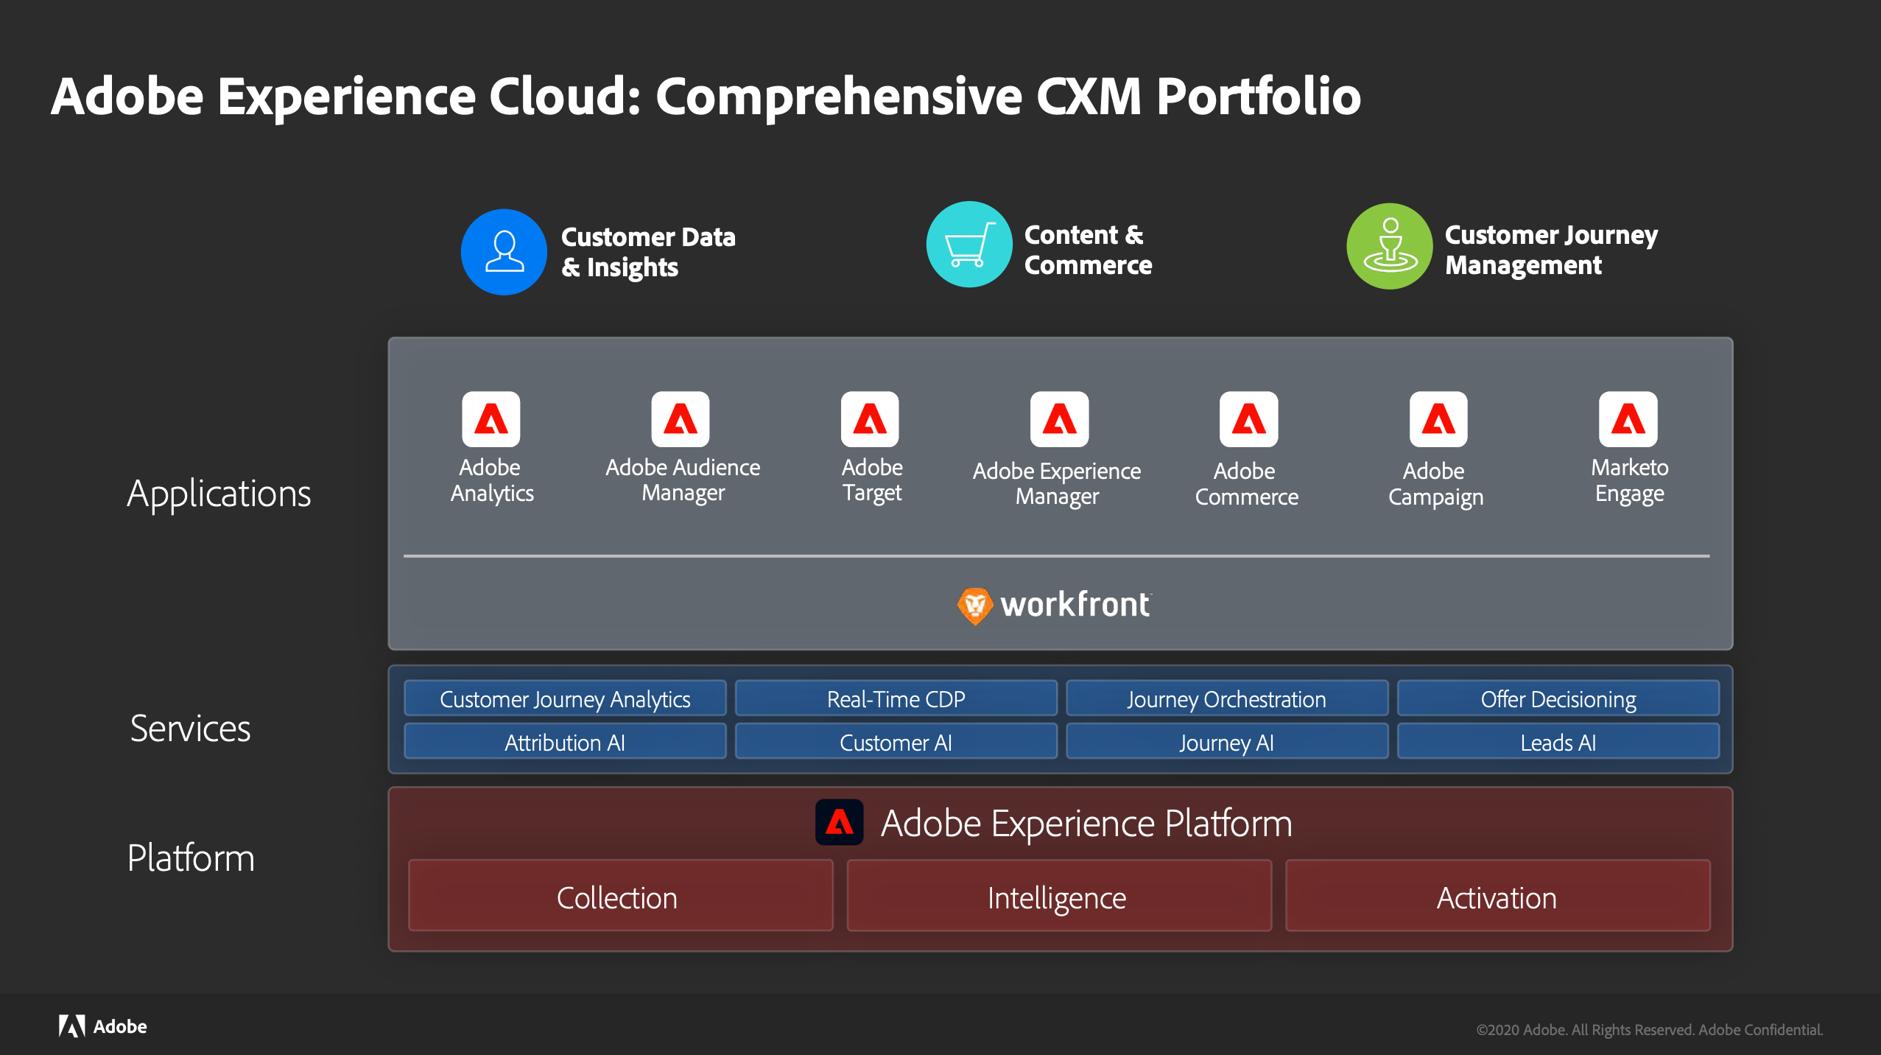Click the green Customer Journey Management icon
Screen dimensions: 1881x1055
coord(1389,246)
